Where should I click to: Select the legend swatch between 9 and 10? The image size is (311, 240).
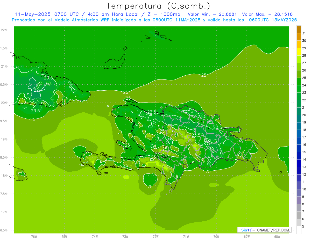click(299, 193)
